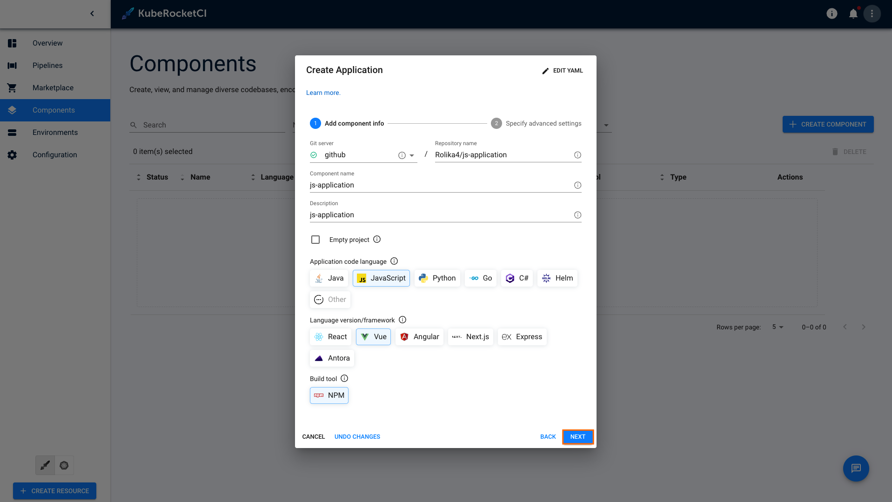The width and height of the screenshot is (892, 502).
Task: Open Environments in the sidebar
Action: (55, 133)
